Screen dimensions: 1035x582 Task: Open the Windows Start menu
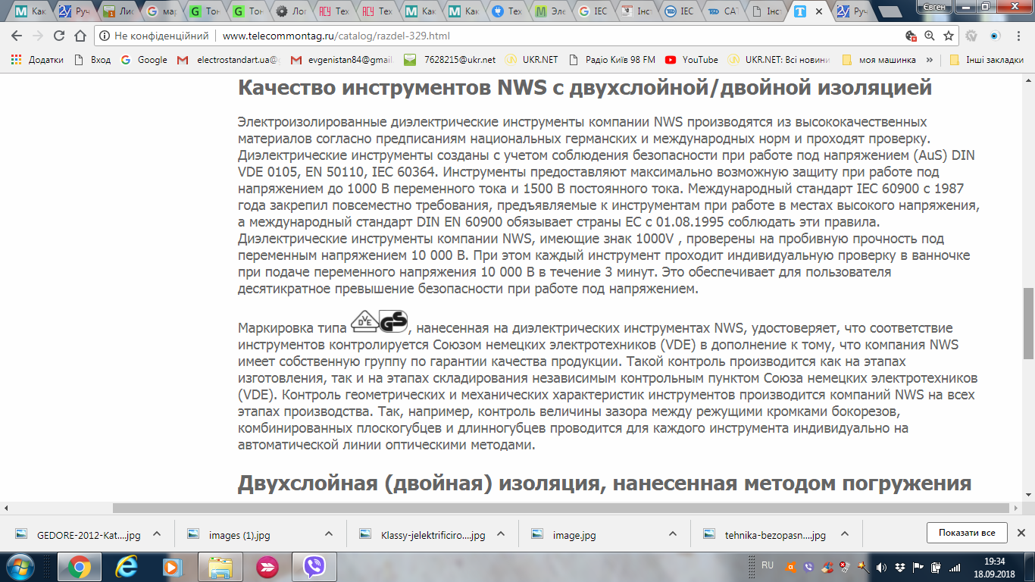(x=20, y=565)
